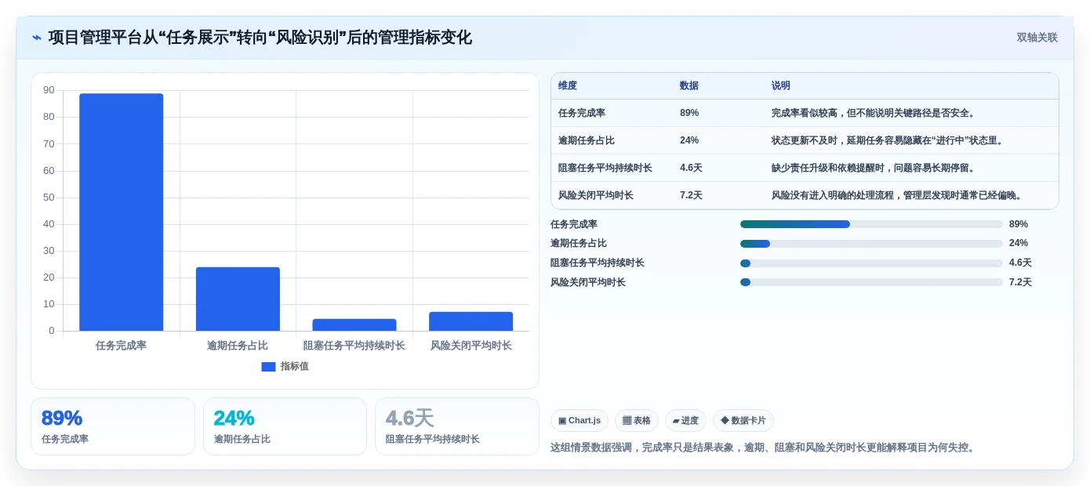Click the footer summary sentence 这组情景数据强调
This screenshot has height=486, width=1090.
coord(765,448)
